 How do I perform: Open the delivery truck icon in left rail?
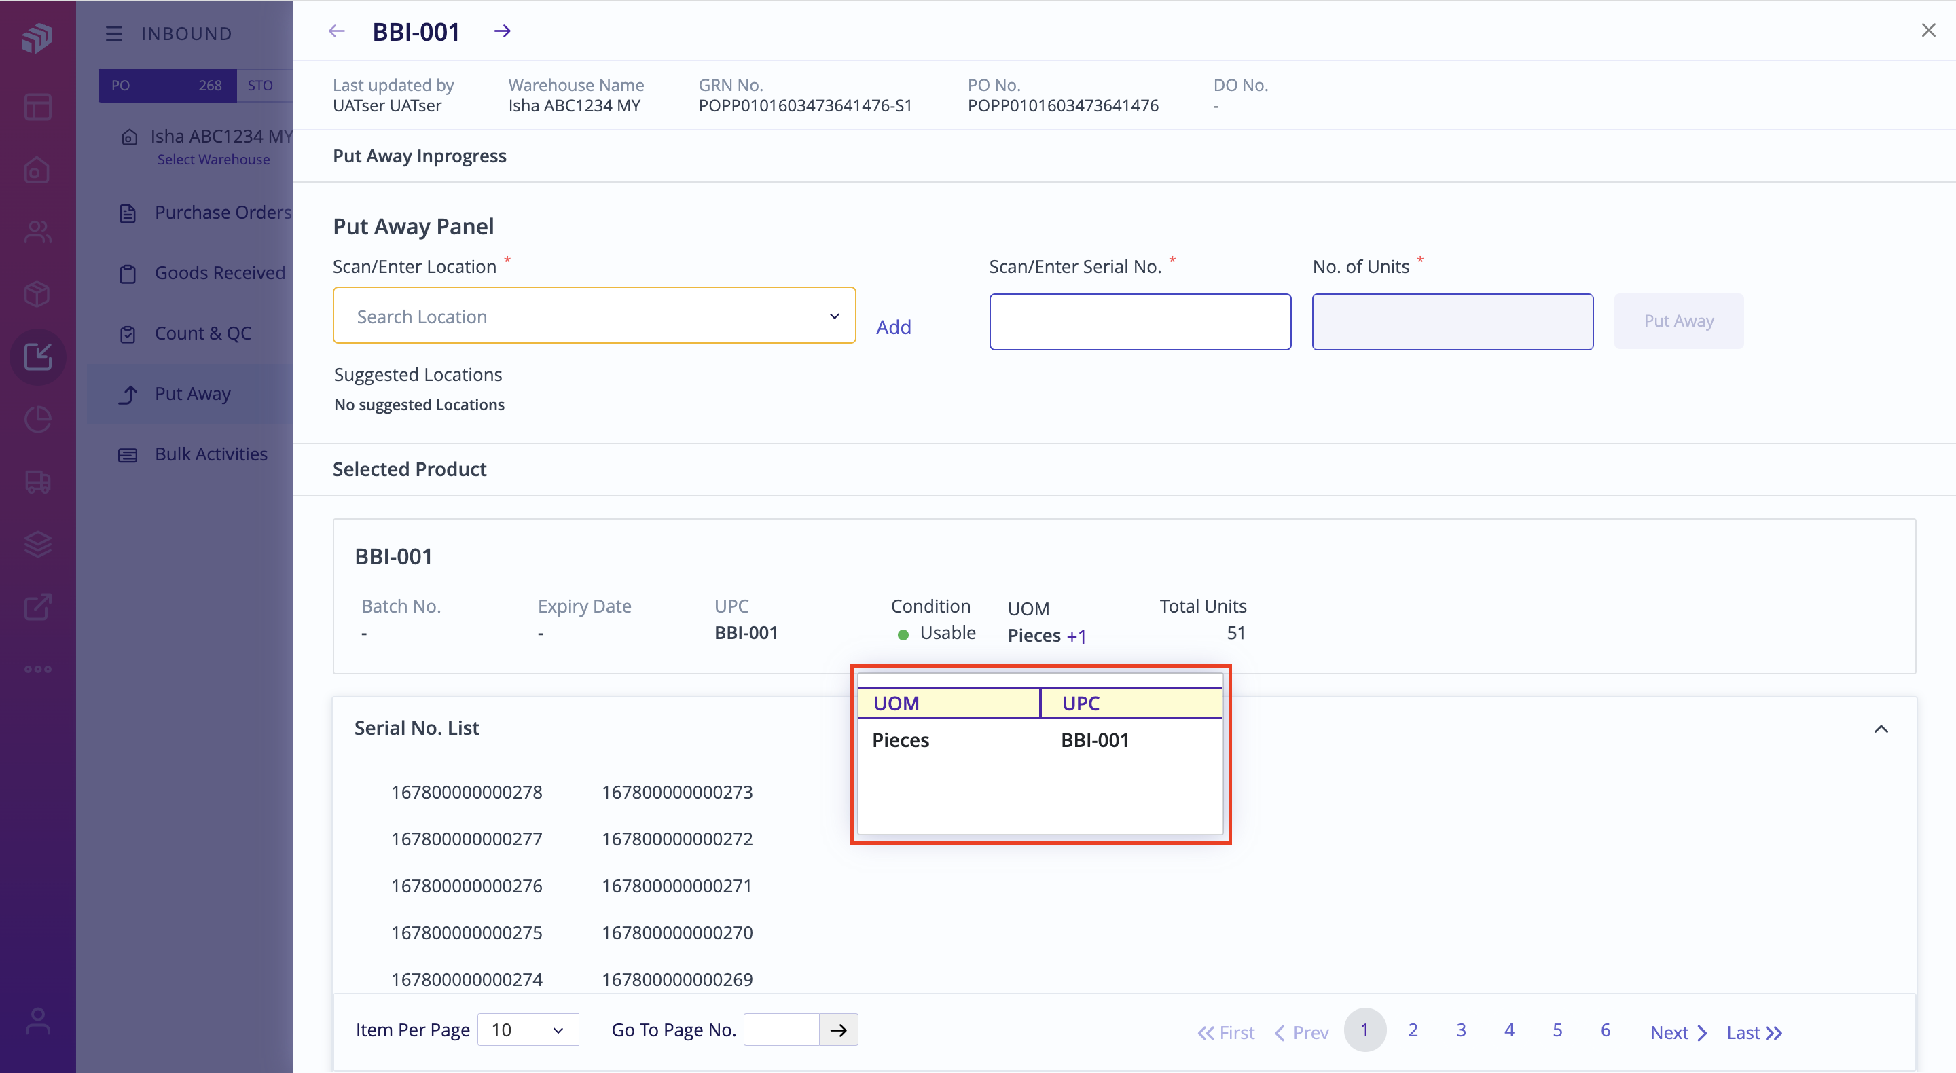[x=37, y=481]
